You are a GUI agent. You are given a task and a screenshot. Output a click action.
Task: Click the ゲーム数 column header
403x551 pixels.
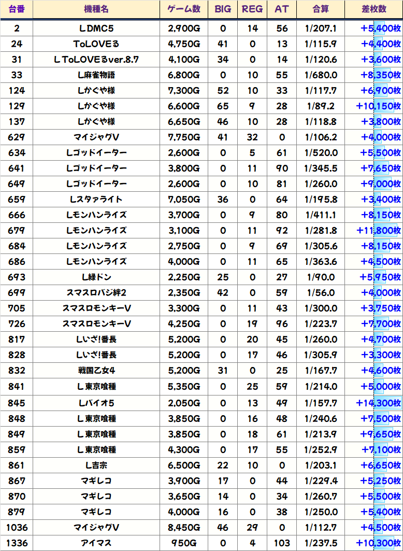click(184, 9)
